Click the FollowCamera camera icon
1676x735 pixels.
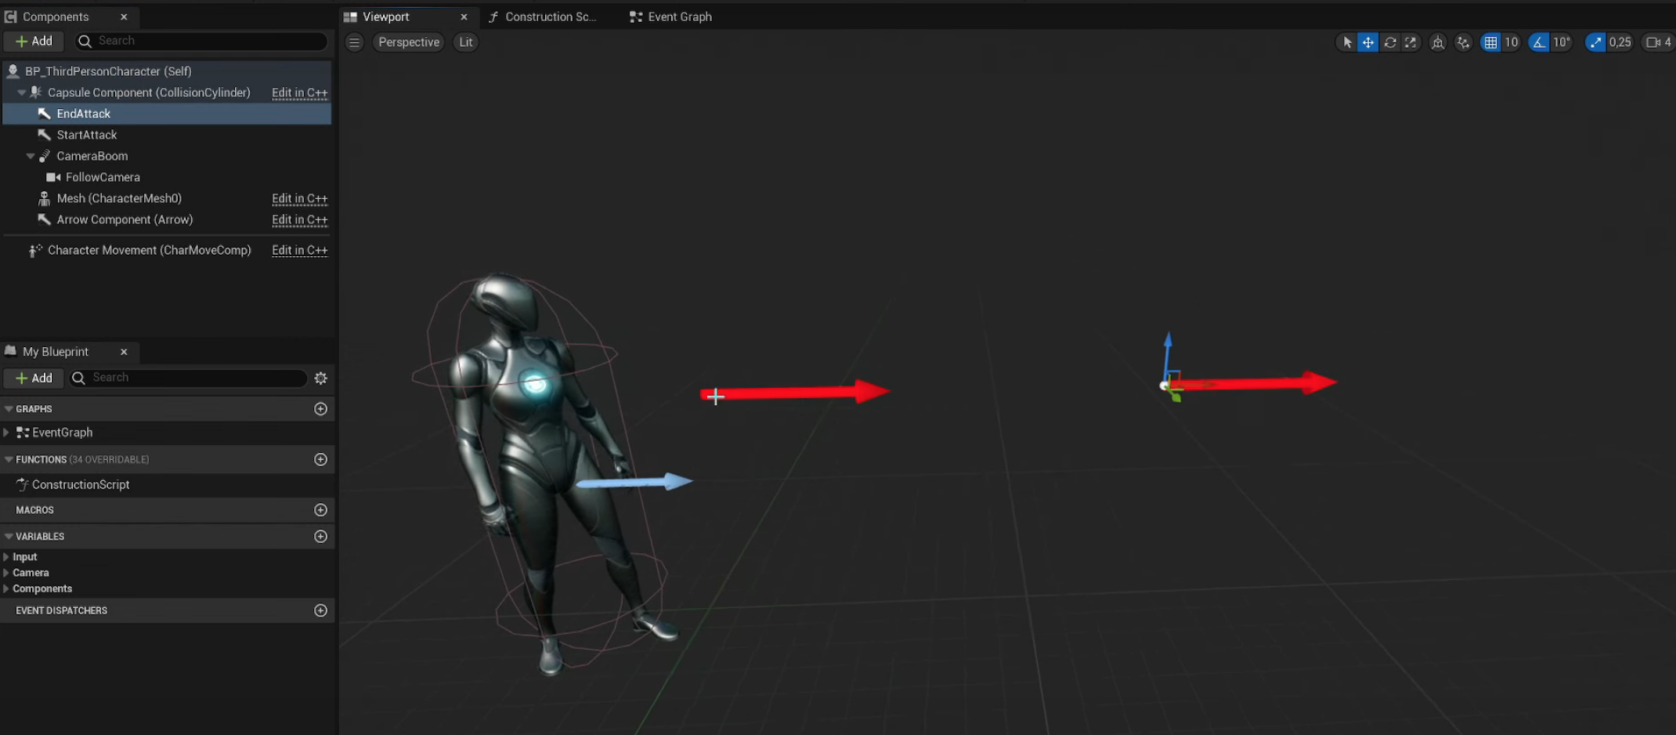click(x=53, y=177)
